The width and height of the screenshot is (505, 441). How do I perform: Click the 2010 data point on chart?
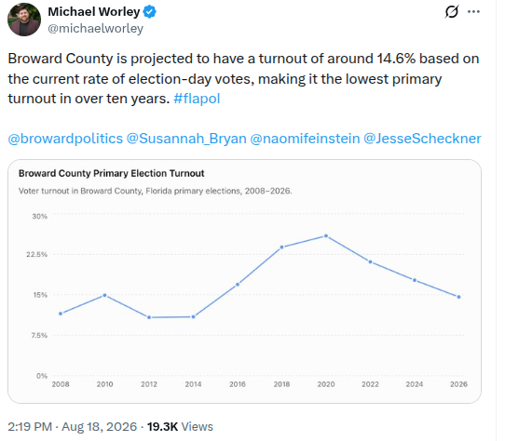point(104,295)
